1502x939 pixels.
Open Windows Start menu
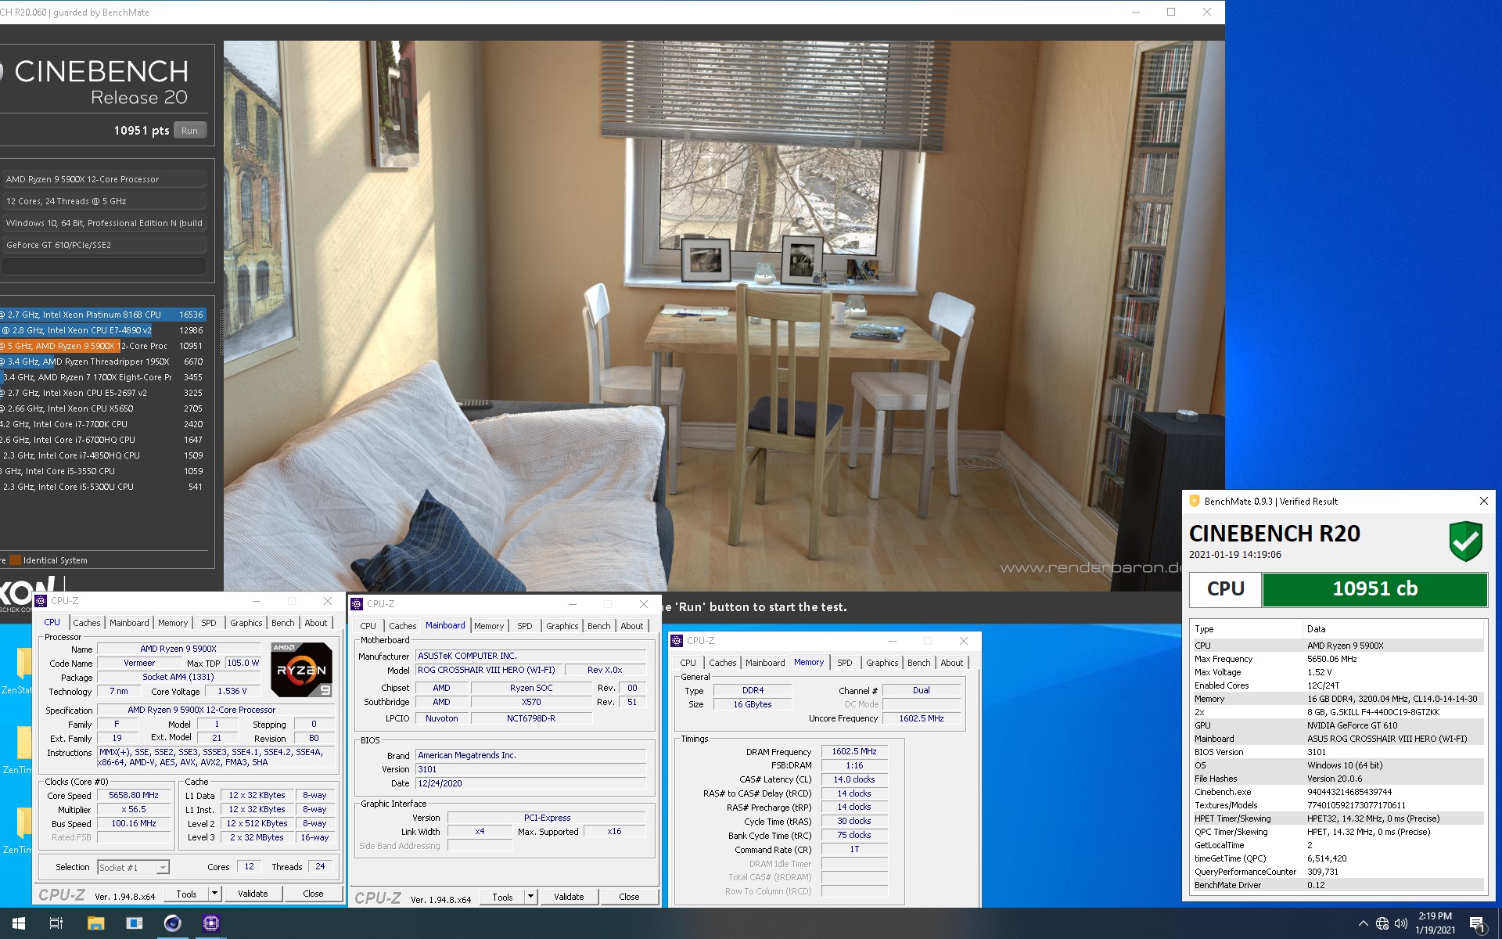pyautogui.click(x=19, y=923)
